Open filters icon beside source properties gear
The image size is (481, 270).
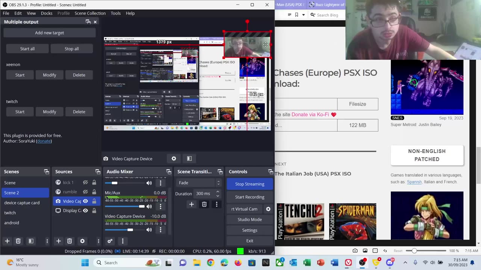189,159
